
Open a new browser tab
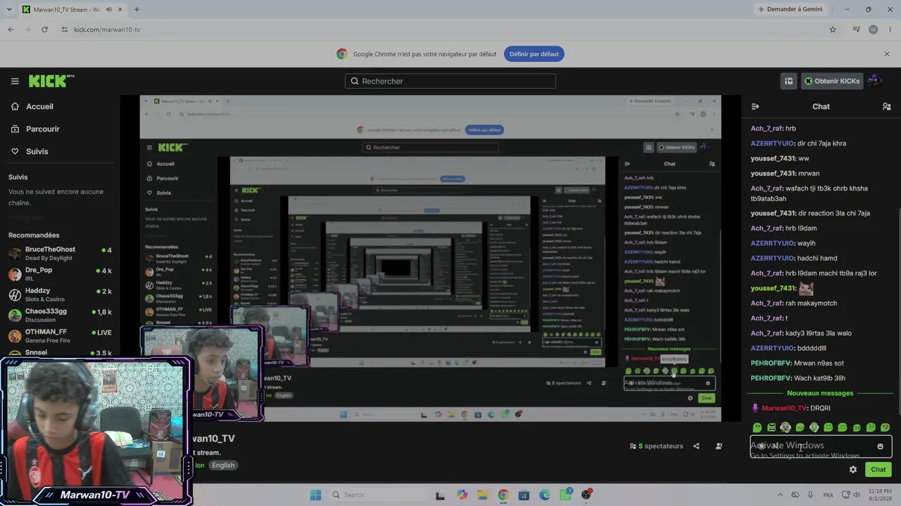137,9
